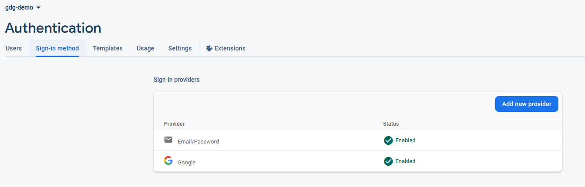Viewport: 585px width, 187px height.
Task: Expand the gdg-demo project dropdown arrow
Action: (x=38, y=8)
